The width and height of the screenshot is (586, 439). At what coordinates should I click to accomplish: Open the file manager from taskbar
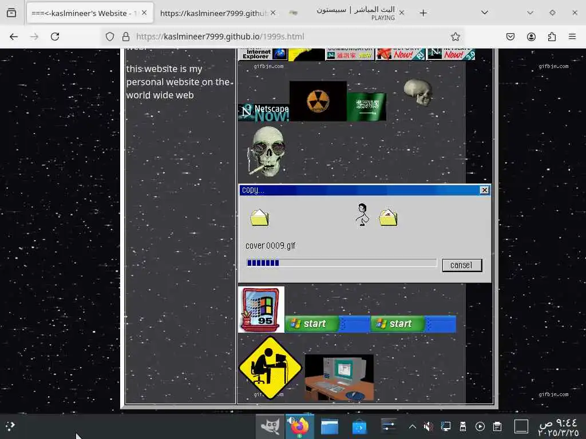(329, 426)
